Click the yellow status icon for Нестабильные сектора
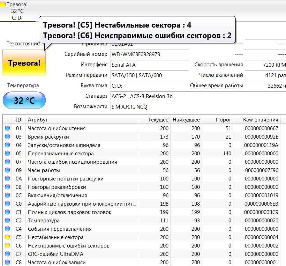 [7, 237]
